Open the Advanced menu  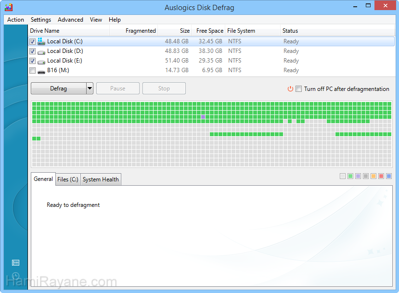[70, 20]
